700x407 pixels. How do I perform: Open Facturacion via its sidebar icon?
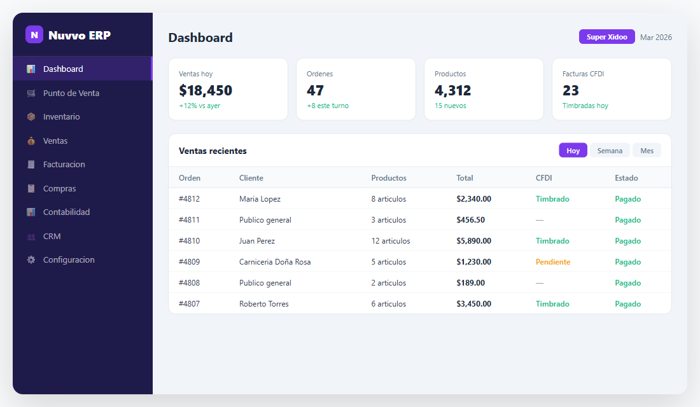(x=30, y=164)
